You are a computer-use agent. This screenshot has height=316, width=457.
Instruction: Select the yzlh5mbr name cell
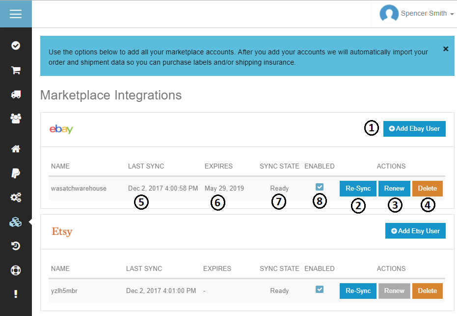[x=64, y=291]
